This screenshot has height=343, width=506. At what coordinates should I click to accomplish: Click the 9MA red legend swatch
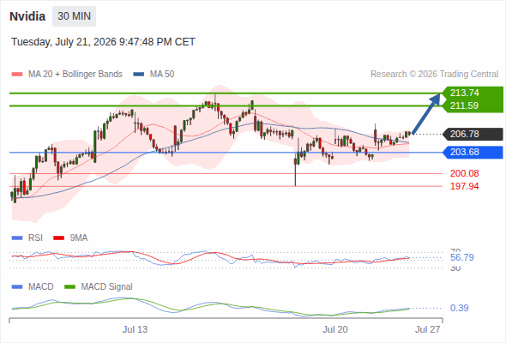pos(58,238)
